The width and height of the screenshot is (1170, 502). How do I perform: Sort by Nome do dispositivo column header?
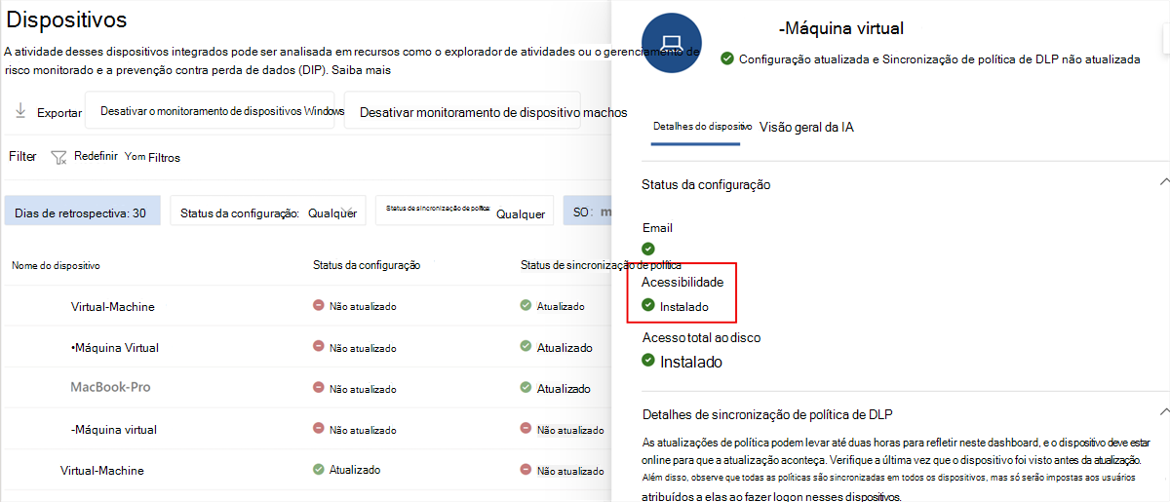click(56, 265)
